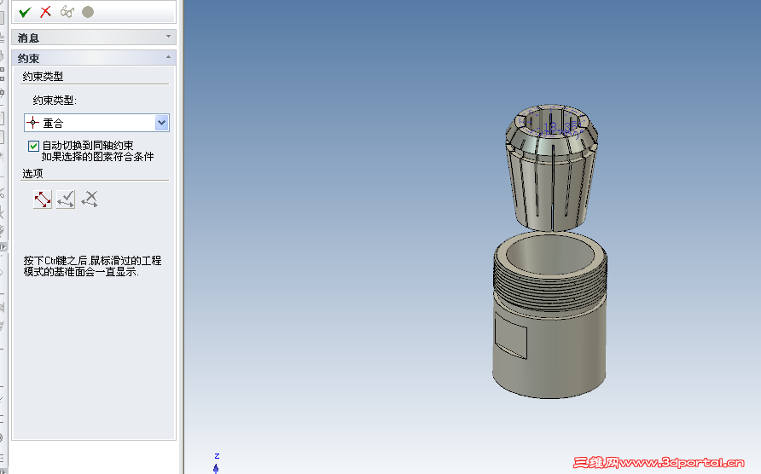761x474 pixels.
Task: Toggle 自动切换到同轴约束 checkbox
Action: [33, 146]
